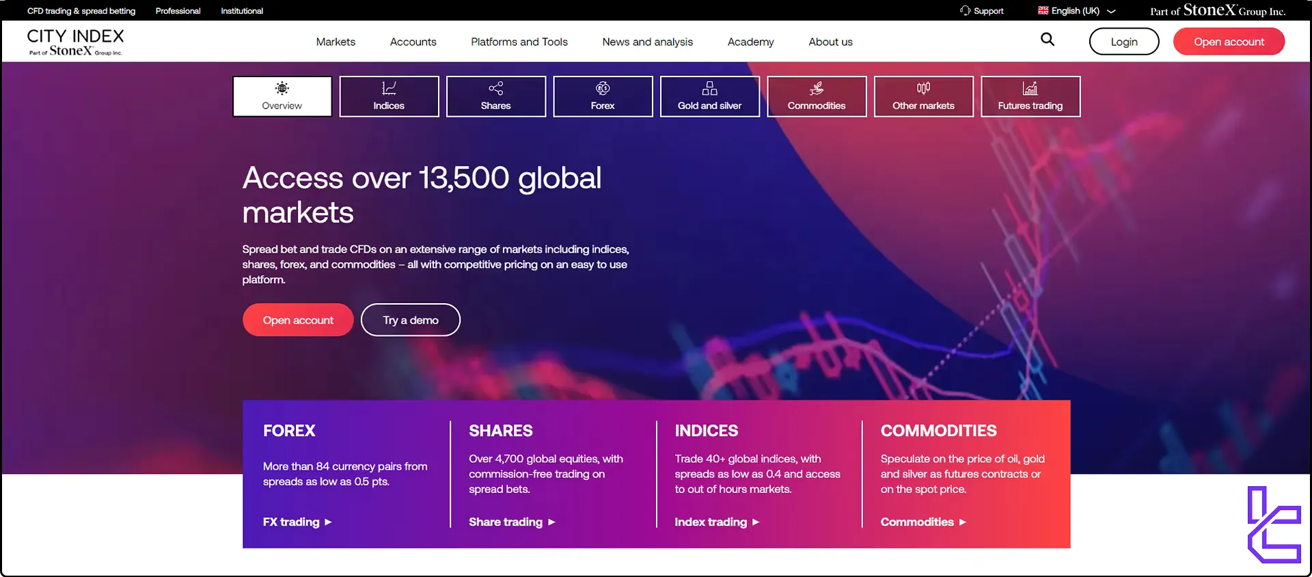The height and width of the screenshot is (577, 1312).
Task: Click the StoneX Group logo top right
Action: 1217,10
